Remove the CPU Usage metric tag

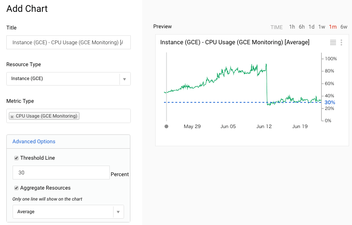[x=12, y=116]
